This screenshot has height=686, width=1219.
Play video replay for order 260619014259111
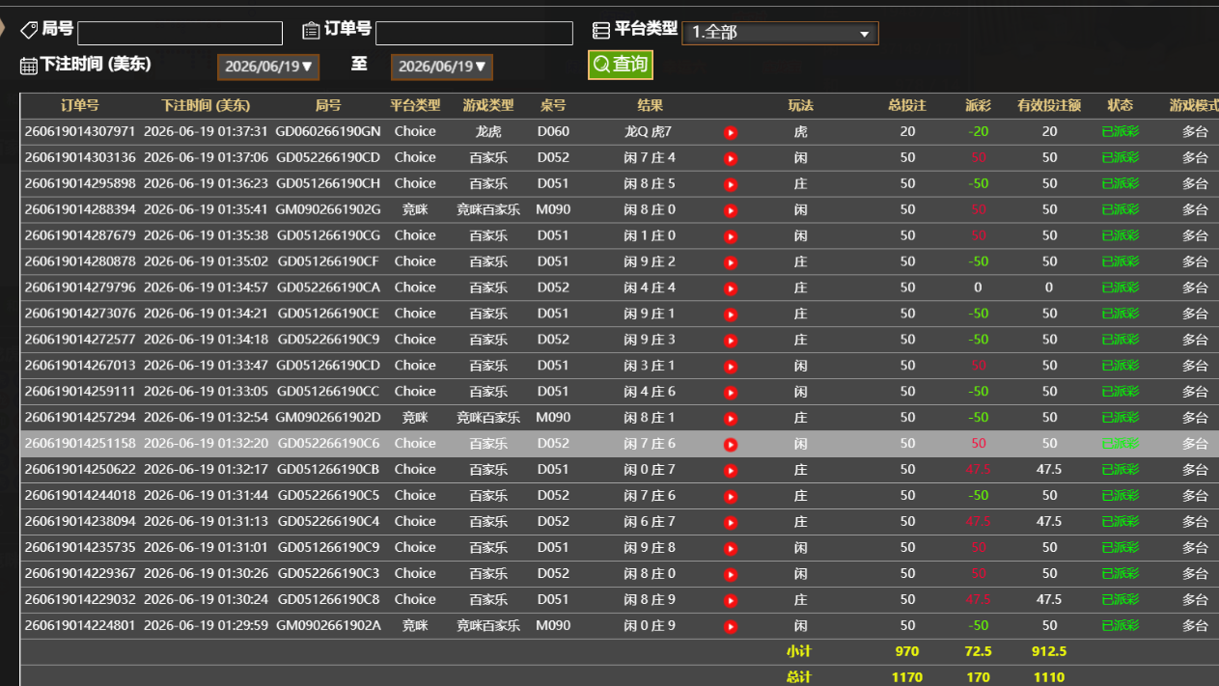731,393
